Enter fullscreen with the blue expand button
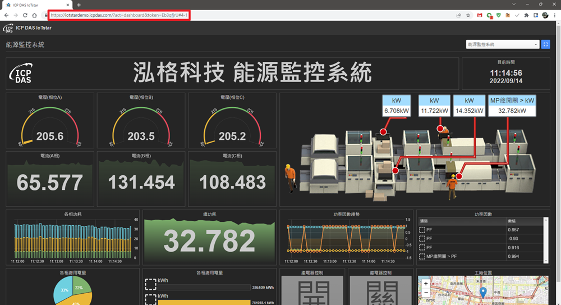Viewport: 561px width, 305px height. 545,44
